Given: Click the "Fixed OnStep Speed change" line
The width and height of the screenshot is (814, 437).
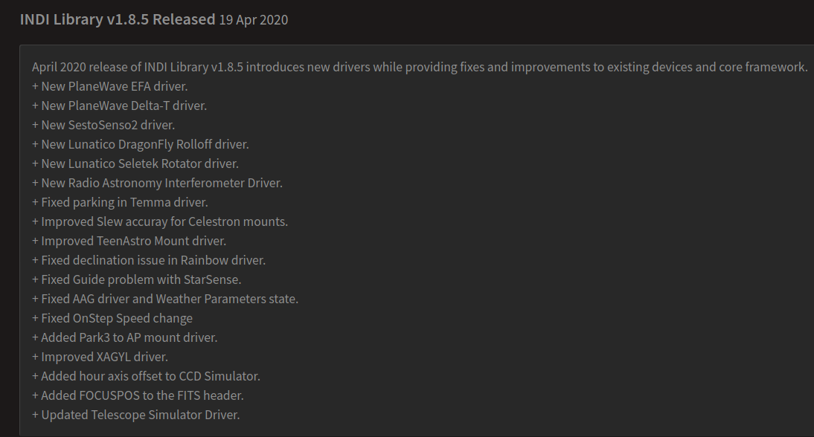Looking at the screenshot, I should pos(112,318).
